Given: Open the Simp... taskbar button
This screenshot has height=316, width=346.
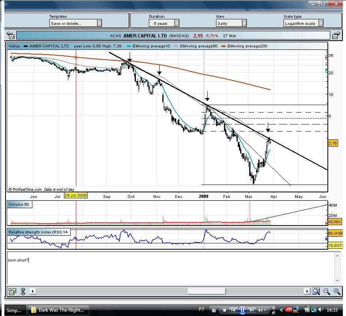Looking at the screenshot, I should point(14,310).
